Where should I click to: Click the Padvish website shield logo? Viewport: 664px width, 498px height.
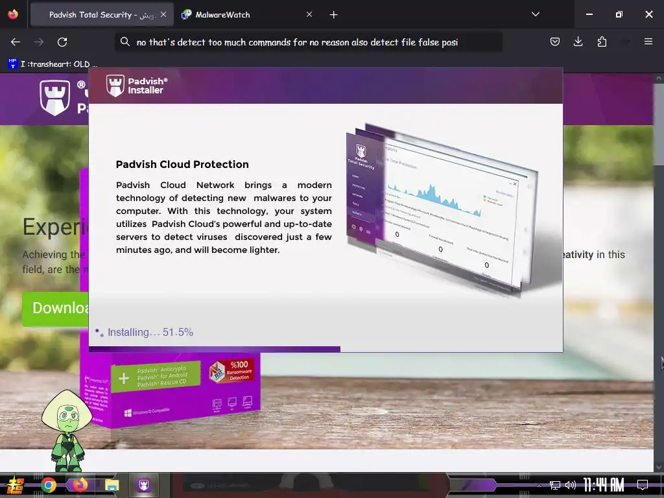pyautogui.click(x=54, y=97)
